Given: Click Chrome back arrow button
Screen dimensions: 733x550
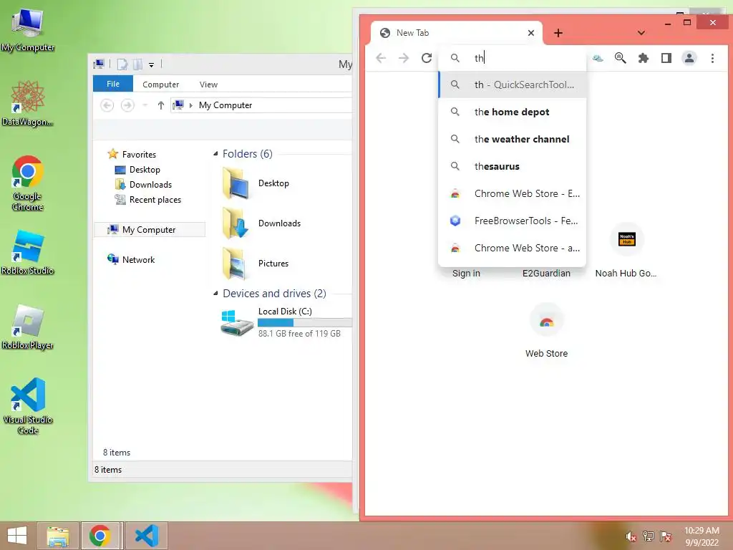Looking at the screenshot, I should click(381, 58).
